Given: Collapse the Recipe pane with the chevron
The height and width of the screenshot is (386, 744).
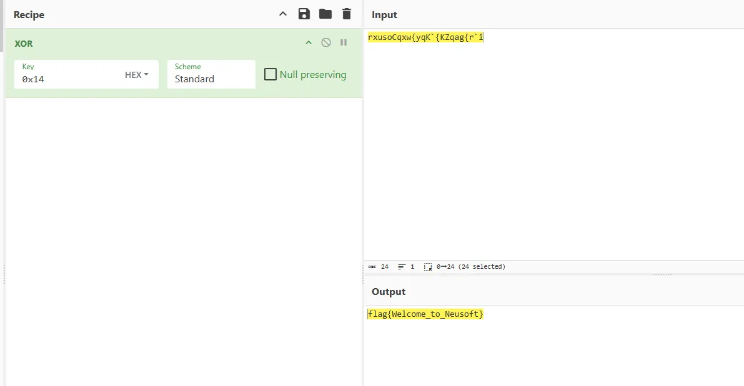Looking at the screenshot, I should coord(283,14).
